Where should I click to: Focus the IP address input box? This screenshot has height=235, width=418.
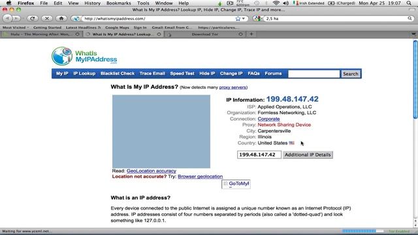pyautogui.click(x=259, y=155)
